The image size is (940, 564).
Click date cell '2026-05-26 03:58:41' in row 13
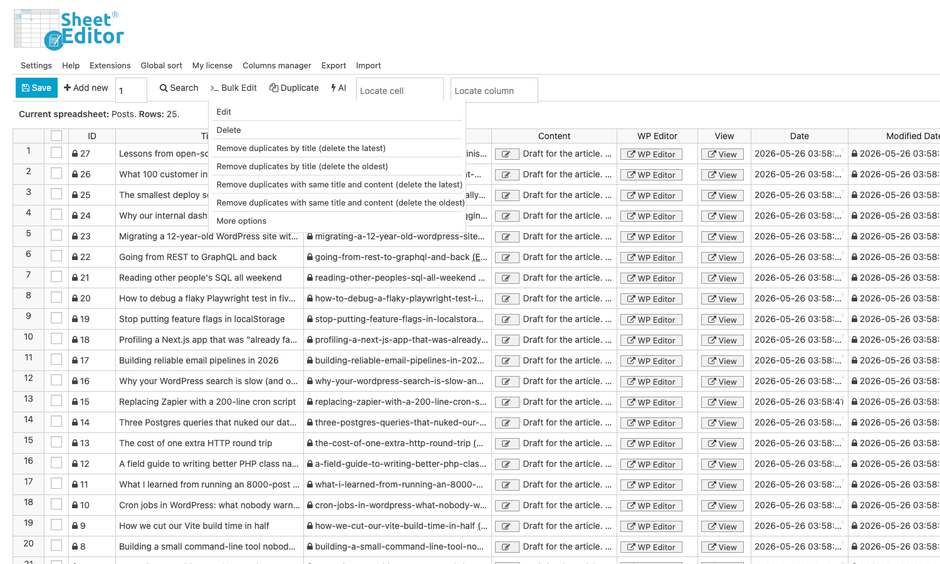point(800,402)
